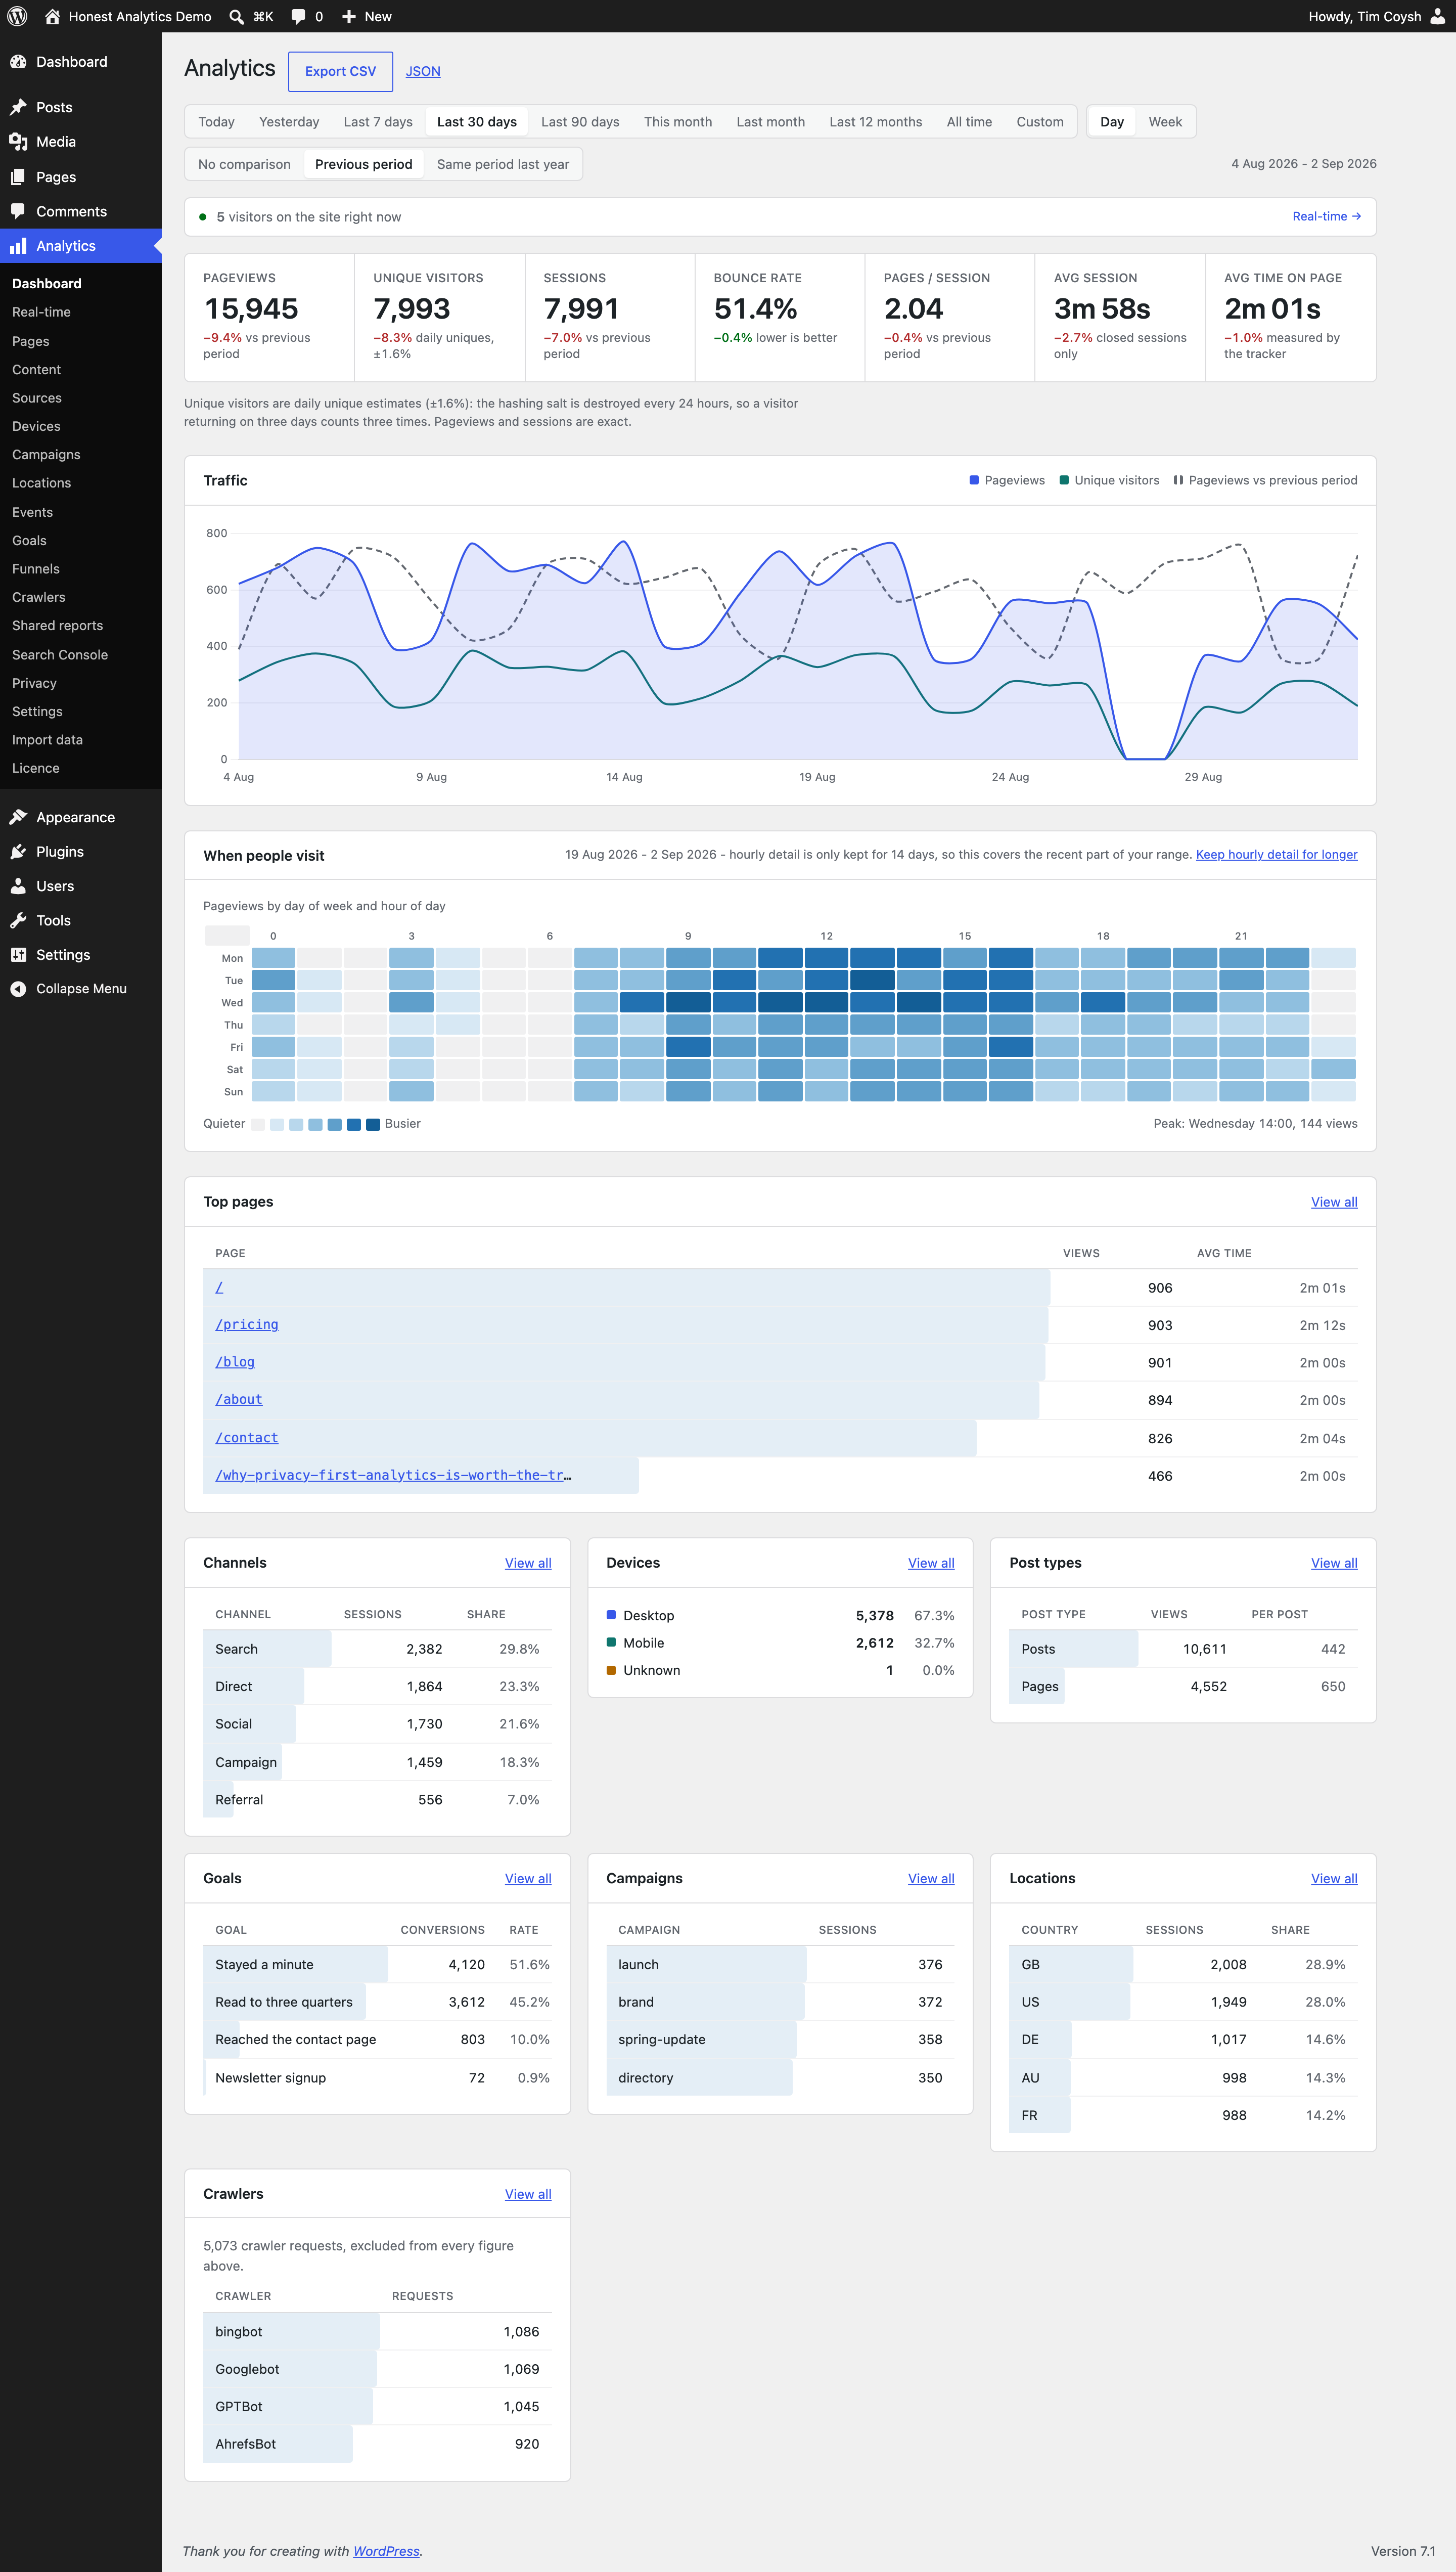Image resolution: width=1456 pixels, height=2572 pixels.
Task: Open the site home icon in admin bar
Action: (x=52, y=16)
